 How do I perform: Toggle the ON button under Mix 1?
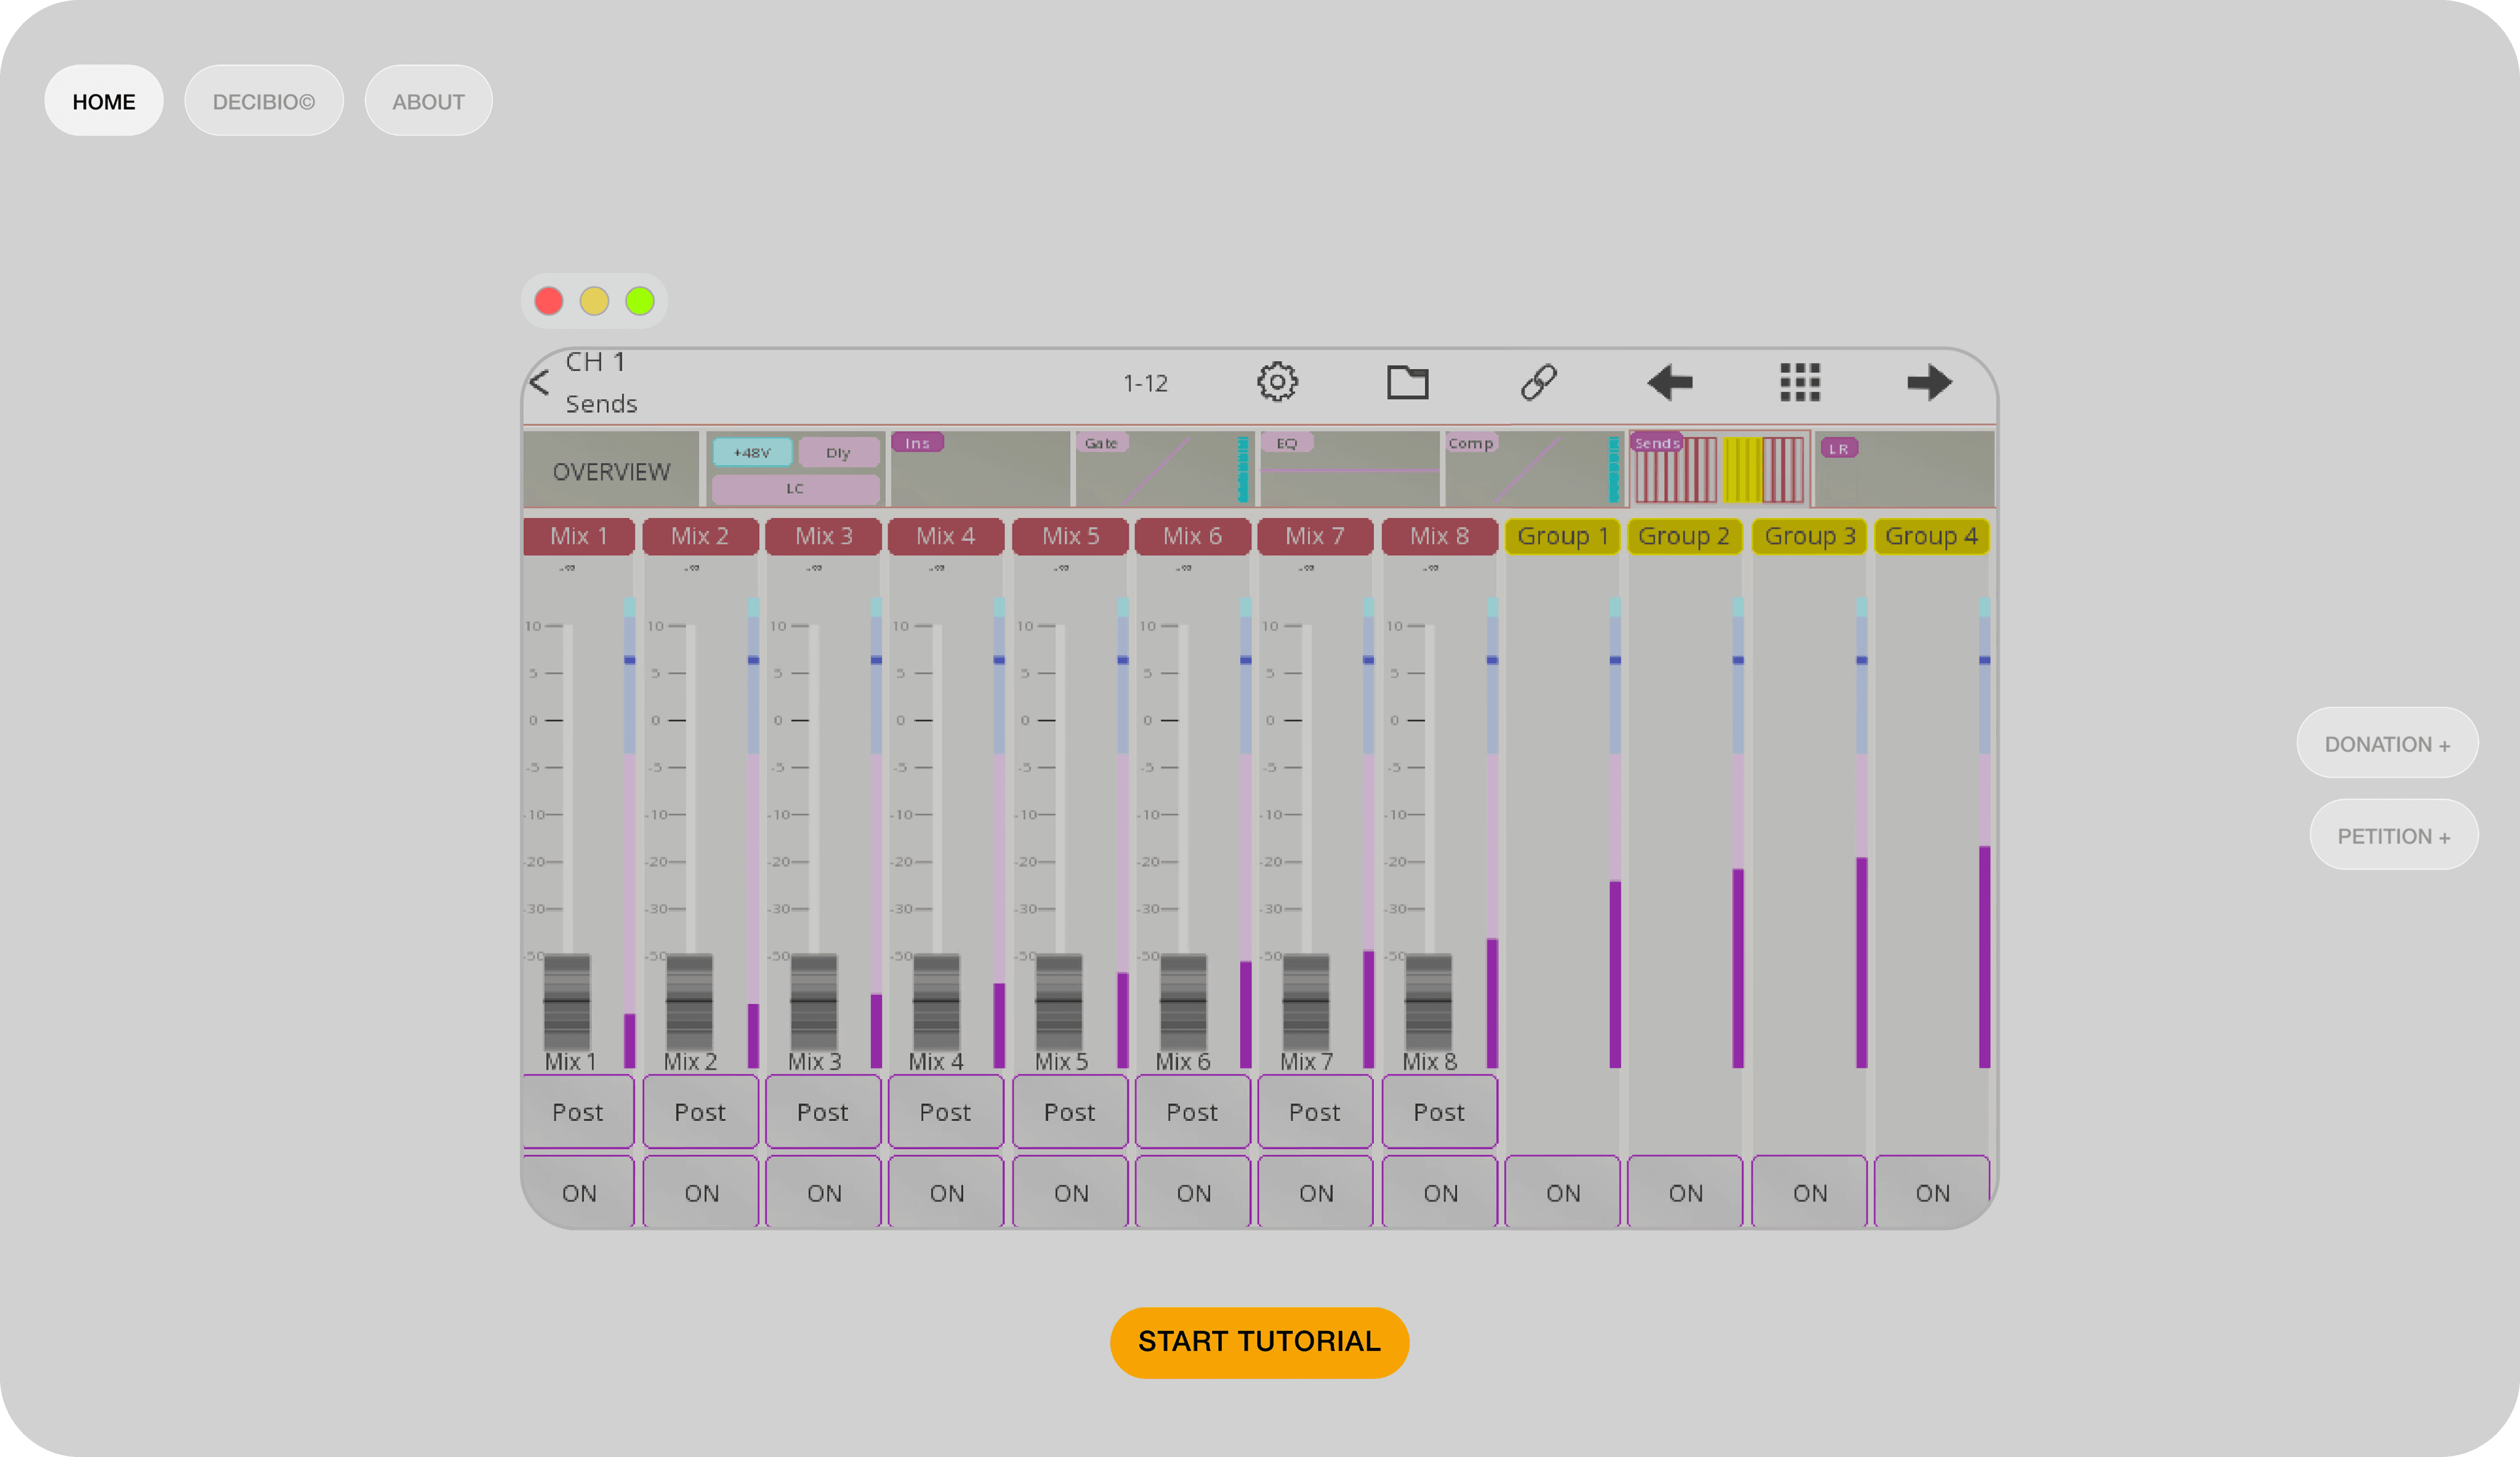[x=578, y=1192]
